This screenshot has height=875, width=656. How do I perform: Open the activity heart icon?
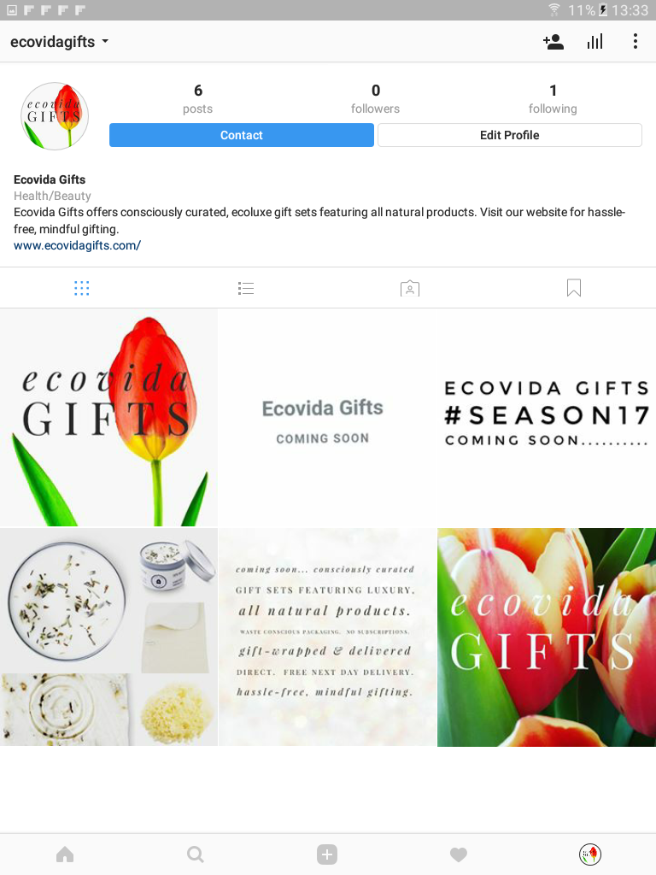coord(459,854)
